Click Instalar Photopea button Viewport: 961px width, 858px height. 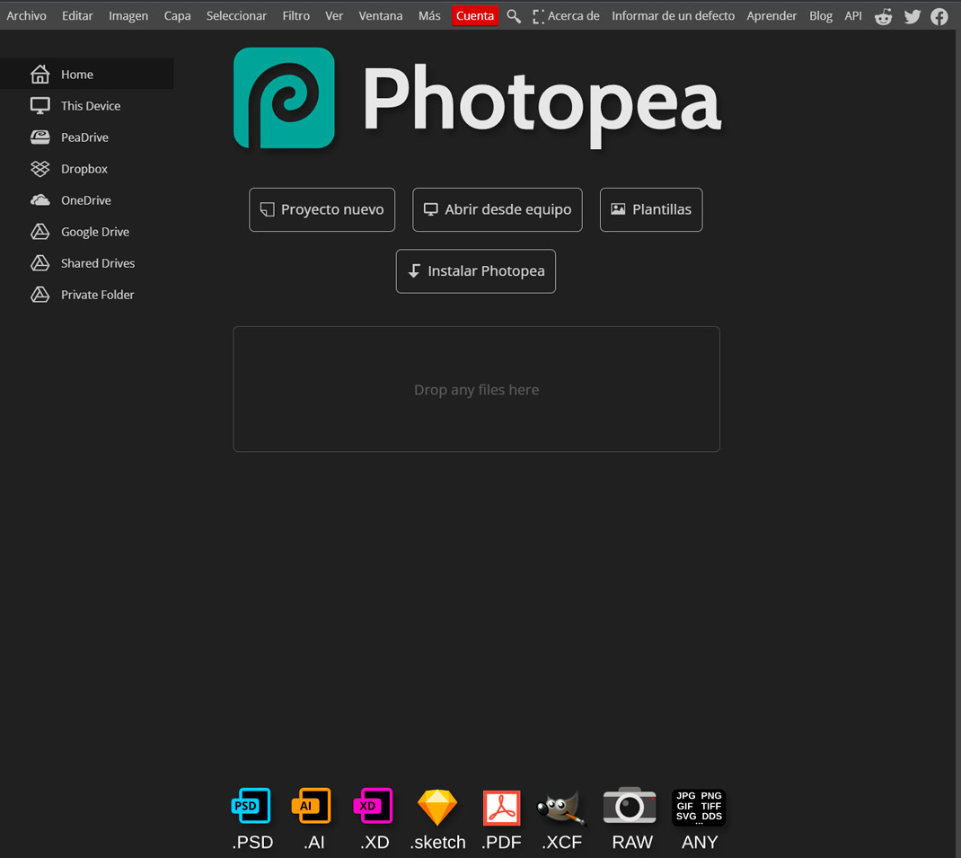pyautogui.click(x=476, y=271)
